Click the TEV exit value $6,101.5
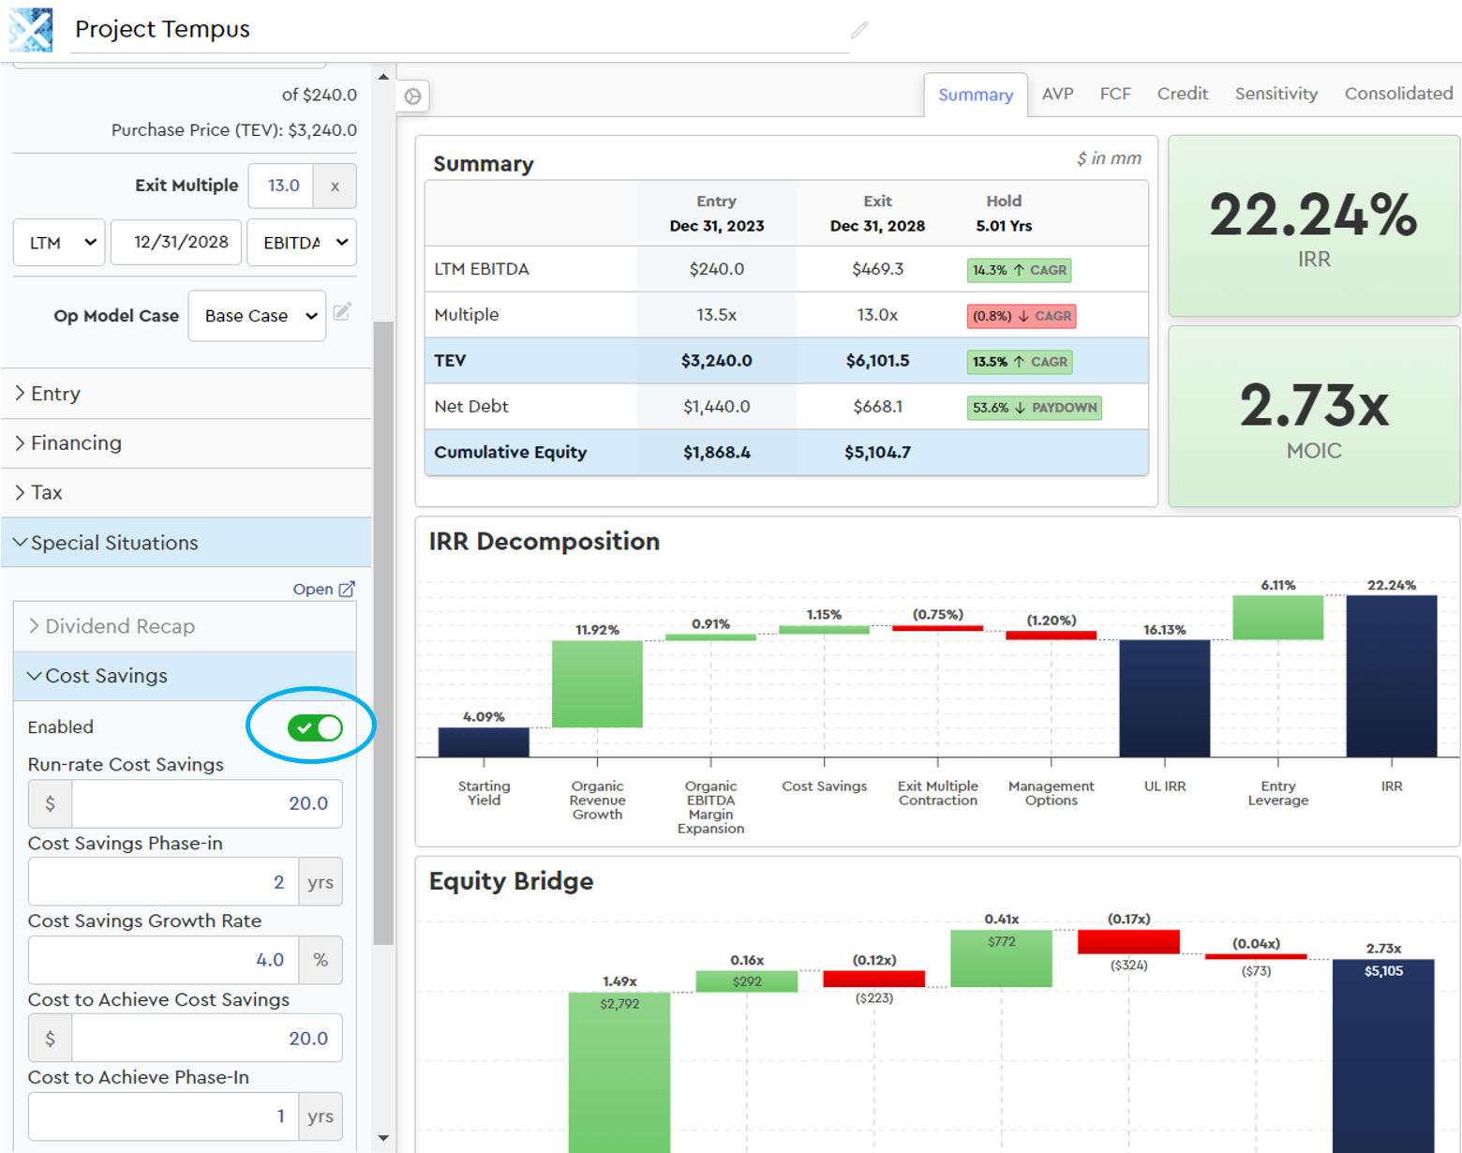This screenshot has height=1153, width=1462. 877,361
